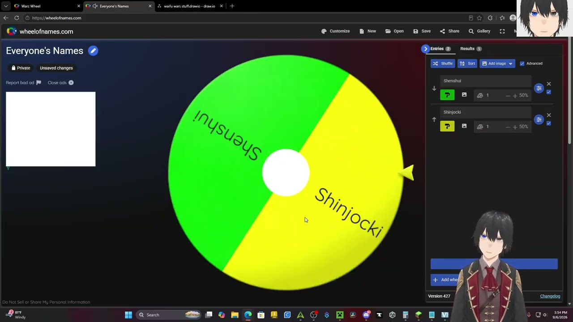Click the Private lock button
The height and width of the screenshot is (322, 573).
click(21, 68)
